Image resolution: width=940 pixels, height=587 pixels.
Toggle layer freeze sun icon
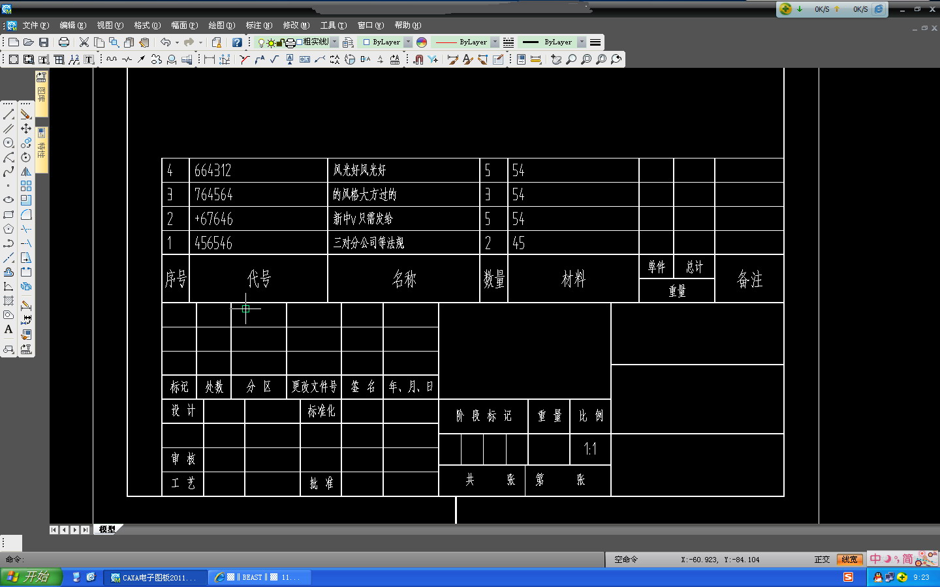click(x=271, y=43)
